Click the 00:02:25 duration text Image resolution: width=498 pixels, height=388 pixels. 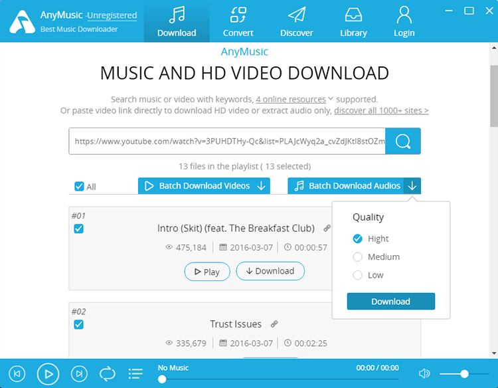311,343
